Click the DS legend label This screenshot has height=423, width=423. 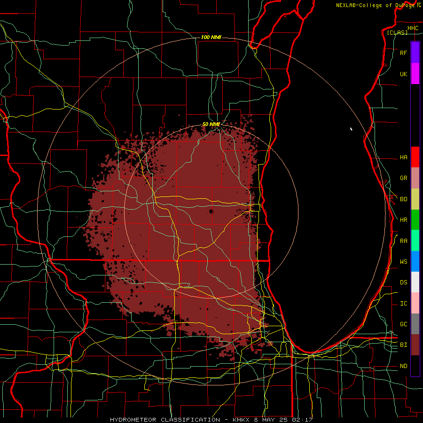click(x=403, y=282)
